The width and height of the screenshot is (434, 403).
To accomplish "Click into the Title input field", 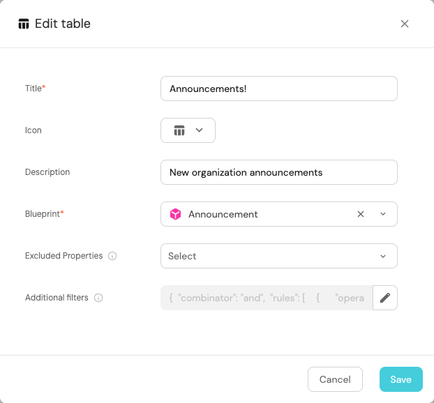I will (x=279, y=89).
